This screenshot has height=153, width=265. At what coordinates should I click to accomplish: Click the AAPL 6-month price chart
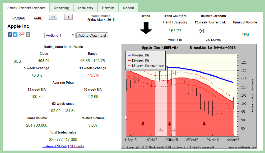point(189,97)
